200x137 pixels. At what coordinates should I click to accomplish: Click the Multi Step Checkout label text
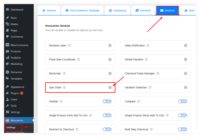pyautogui.click(x=136, y=129)
